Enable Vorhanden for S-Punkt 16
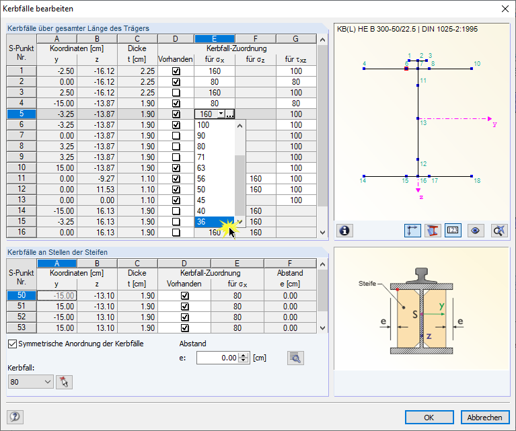The width and height of the screenshot is (516, 431). coord(176,233)
